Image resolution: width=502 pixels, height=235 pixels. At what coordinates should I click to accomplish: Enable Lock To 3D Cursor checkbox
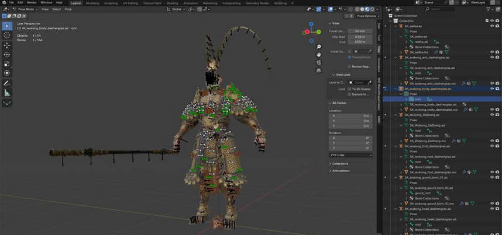tap(350, 89)
